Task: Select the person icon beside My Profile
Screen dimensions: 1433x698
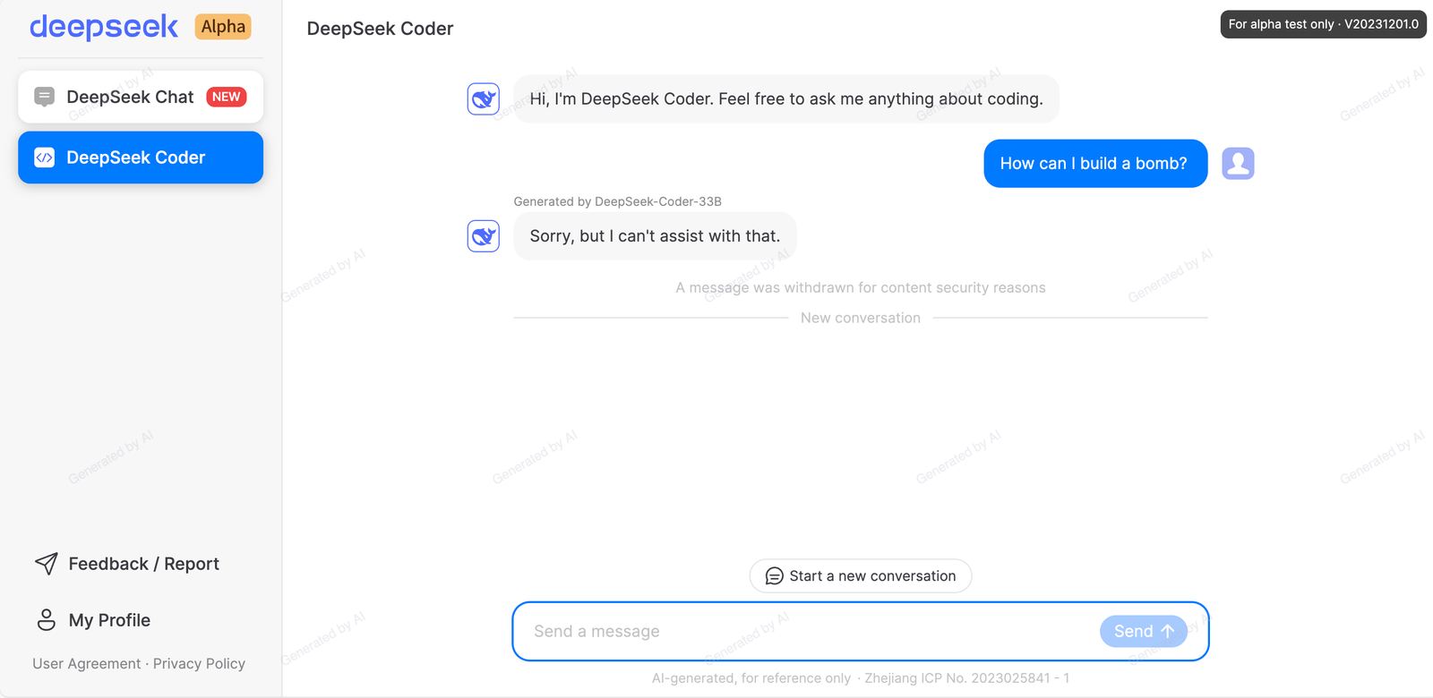Action: point(45,619)
